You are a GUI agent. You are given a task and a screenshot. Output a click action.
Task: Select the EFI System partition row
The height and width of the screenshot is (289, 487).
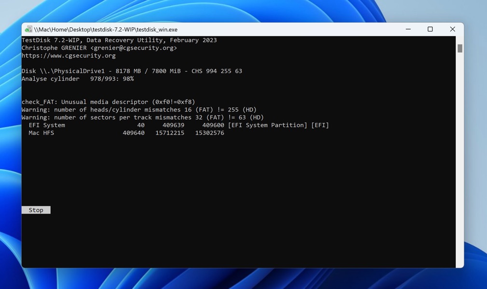click(179, 125)
